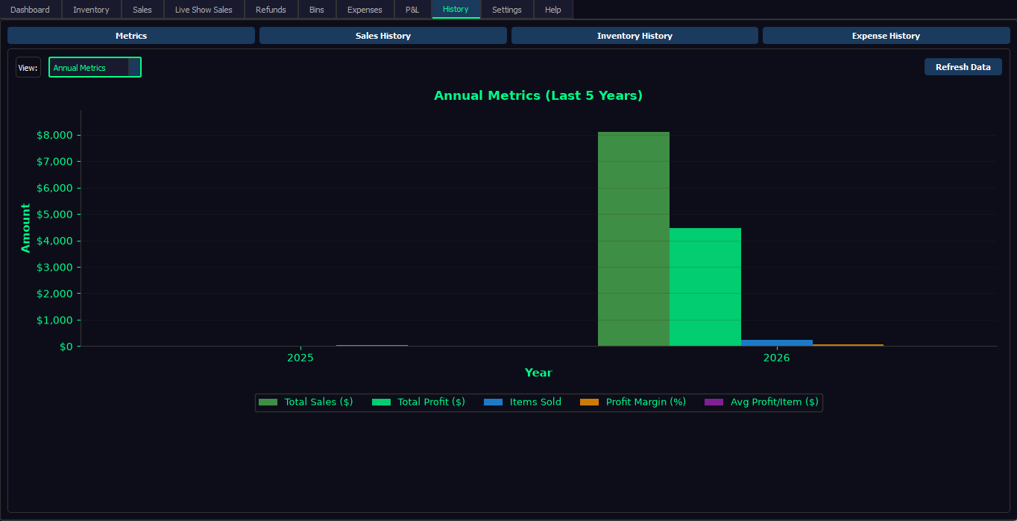Click the Profit Margin legend swatch

click(x=589, y=402)
